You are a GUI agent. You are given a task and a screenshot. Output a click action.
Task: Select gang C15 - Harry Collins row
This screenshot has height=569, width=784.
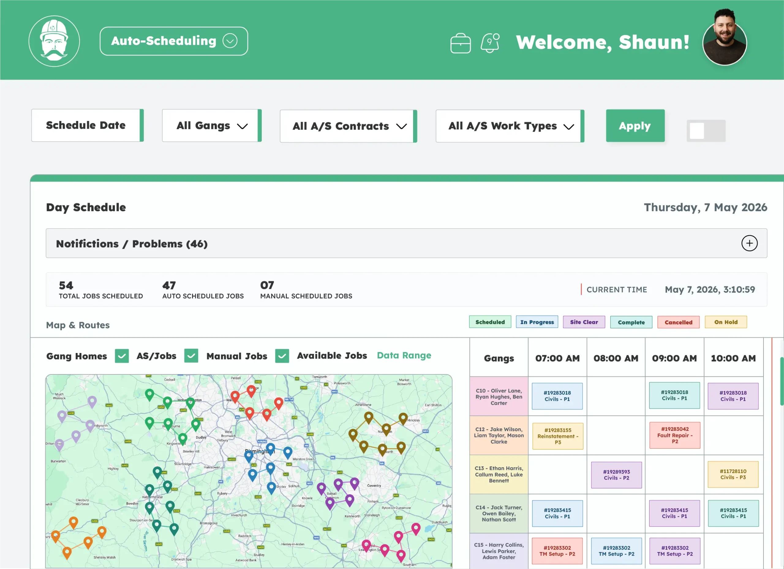(x=499, y=551)
